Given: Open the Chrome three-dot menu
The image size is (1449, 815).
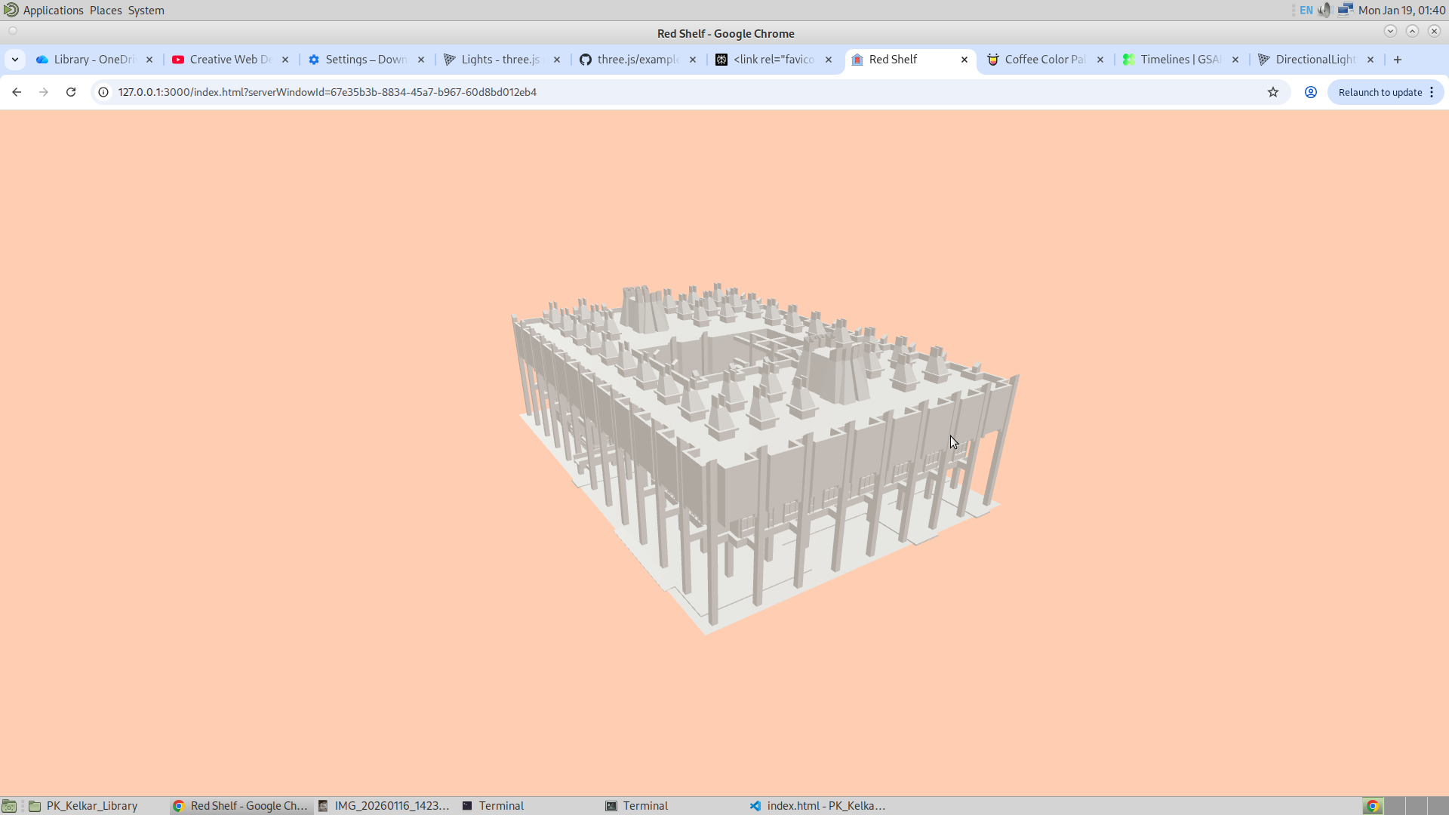Looking at the screenshot, I should (1432, 92).
